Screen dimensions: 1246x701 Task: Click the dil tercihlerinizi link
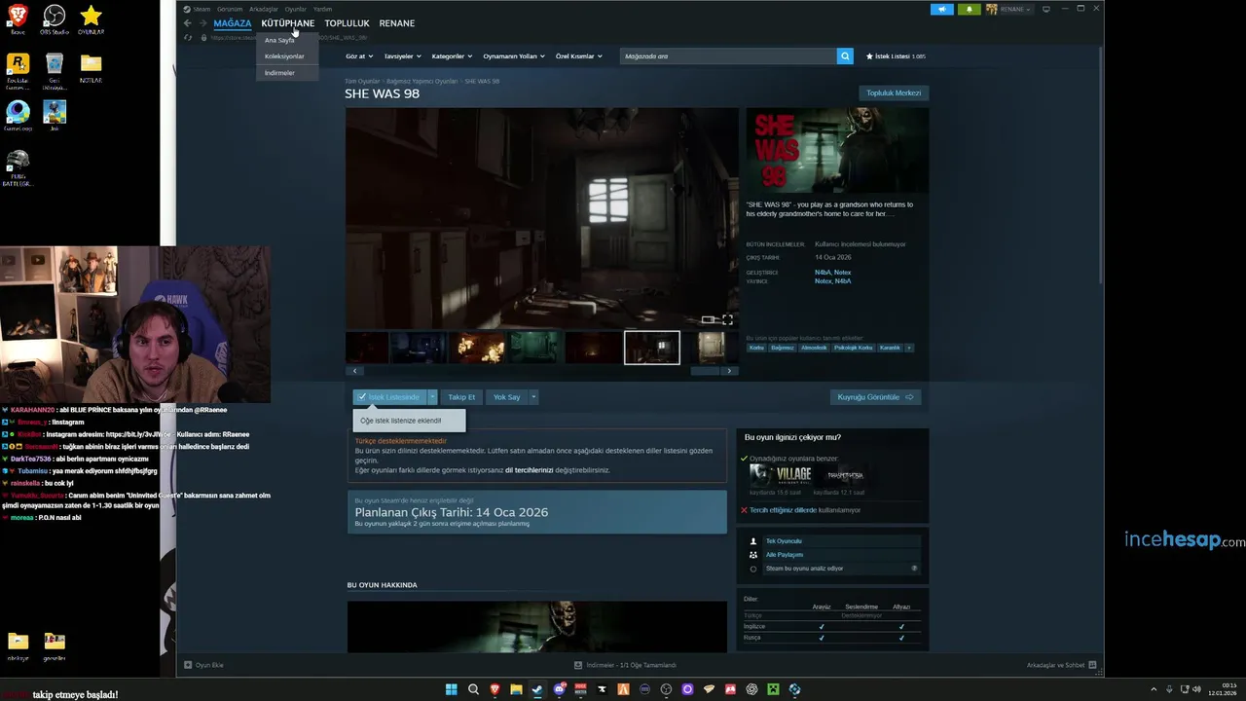530,470
